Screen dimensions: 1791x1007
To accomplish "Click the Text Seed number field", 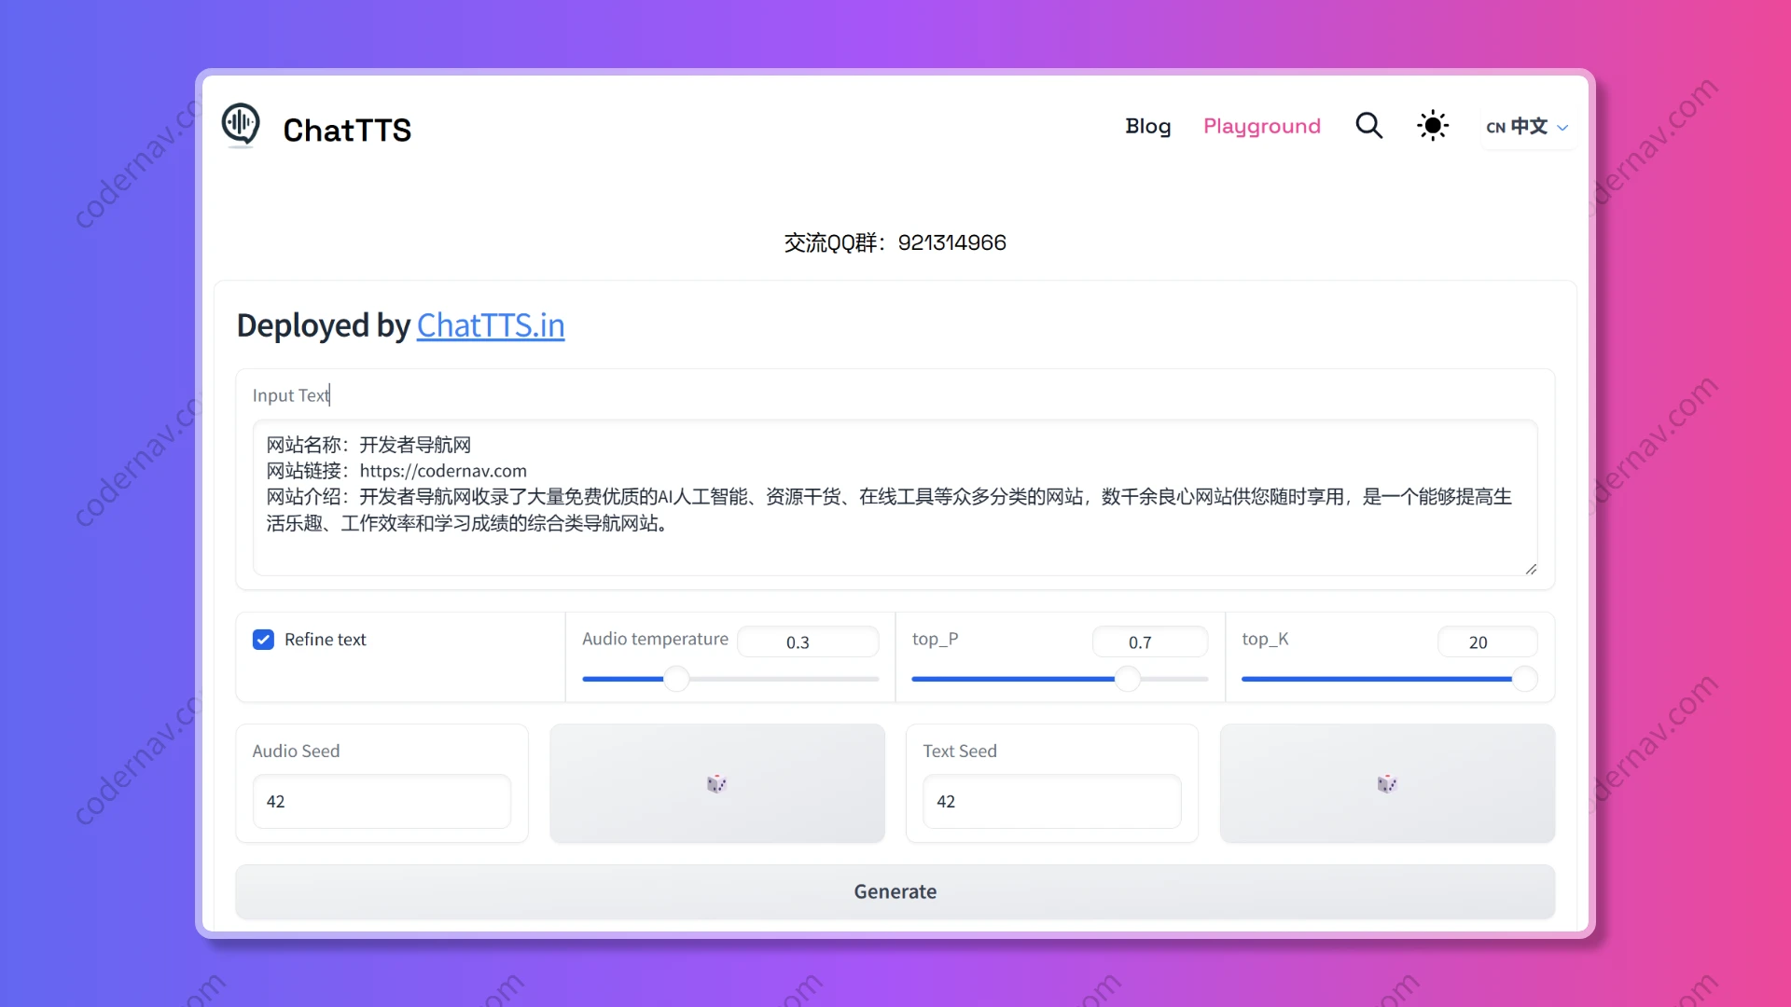I will click(x=1051, y=802).
